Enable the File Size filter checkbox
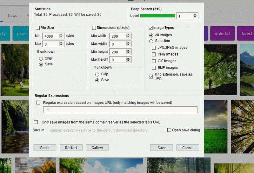This screenshot has height=173, width=254. click(x=38, y=28)
